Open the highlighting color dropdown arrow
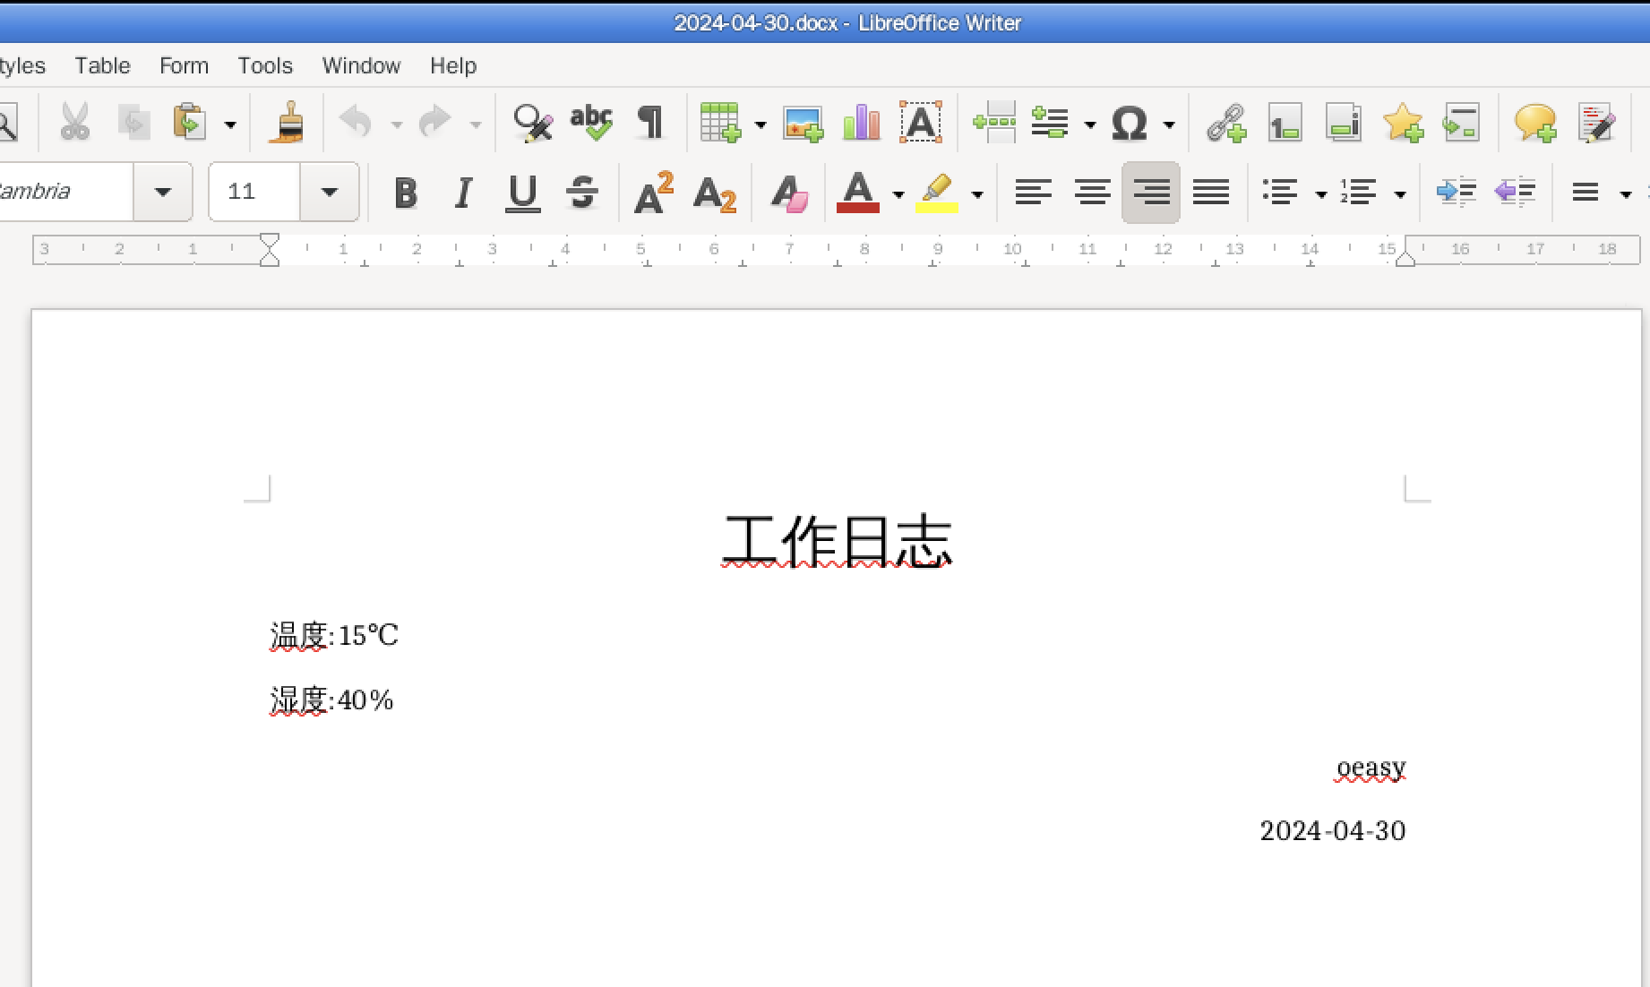 pyautogui.click(x=977, y=194)
